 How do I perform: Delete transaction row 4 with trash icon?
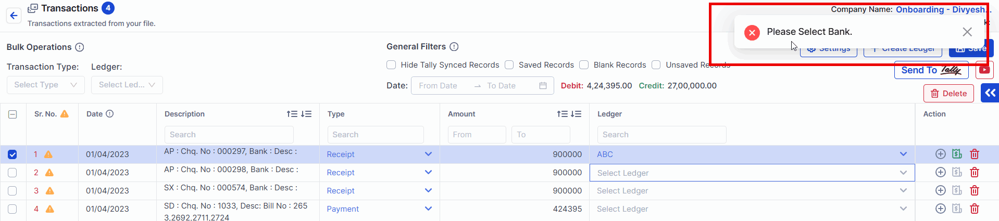click(975, 209)
